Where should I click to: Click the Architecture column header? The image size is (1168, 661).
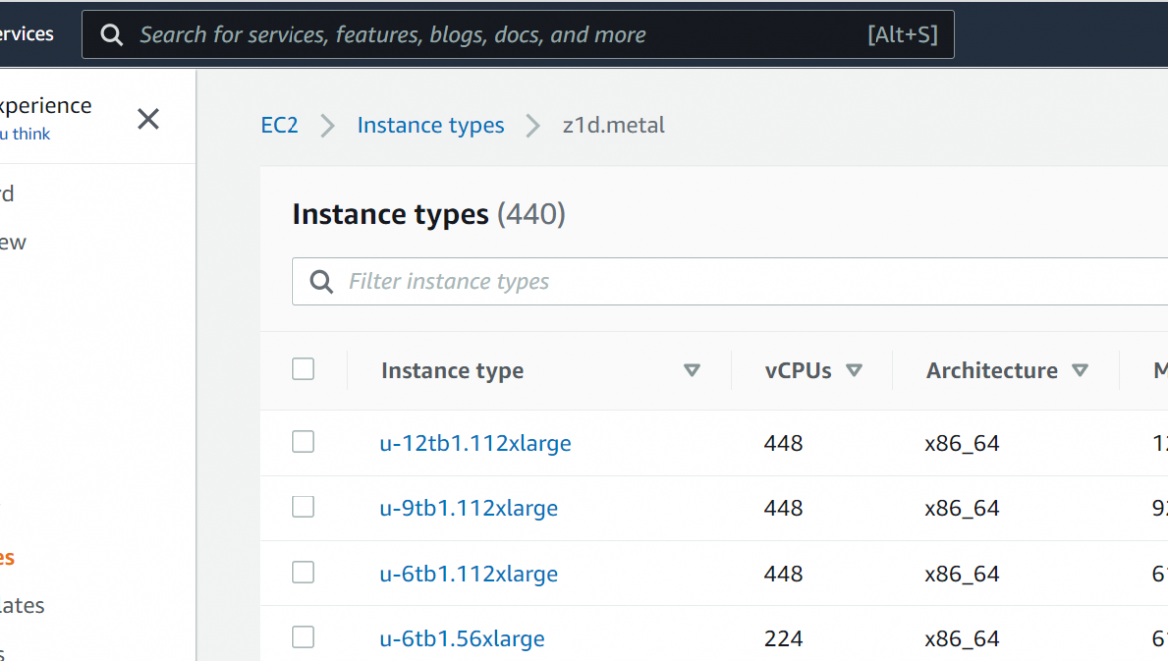point(991,370)
